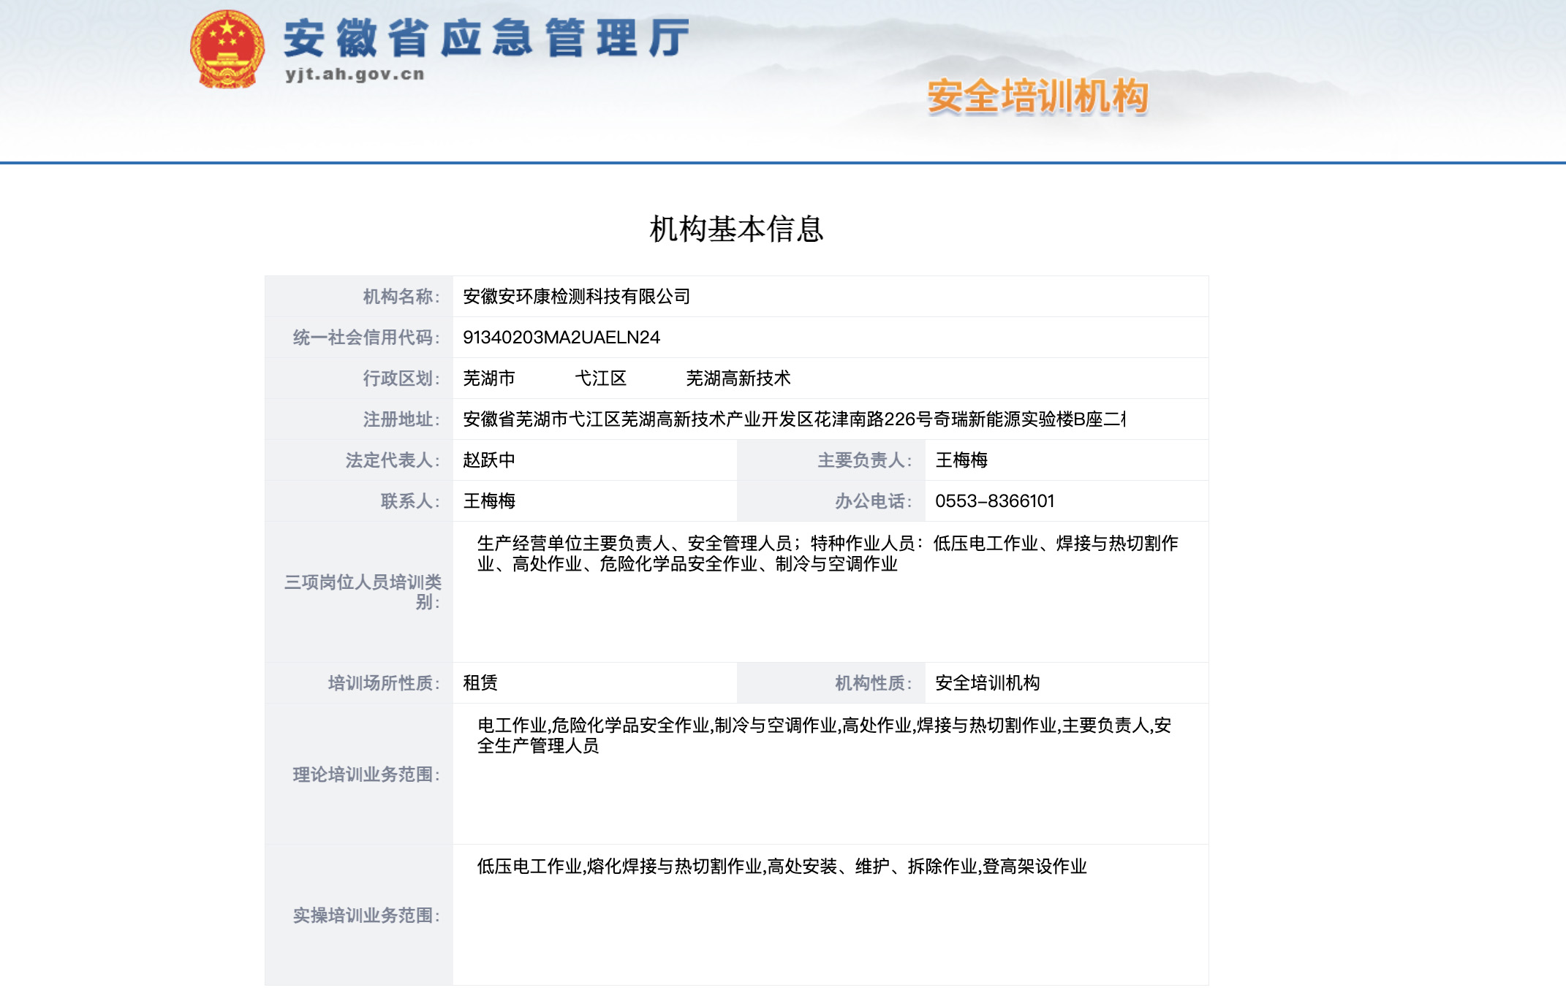
Task: Click the 统一社会信用代码 label
Action: (x=366, y=337)
